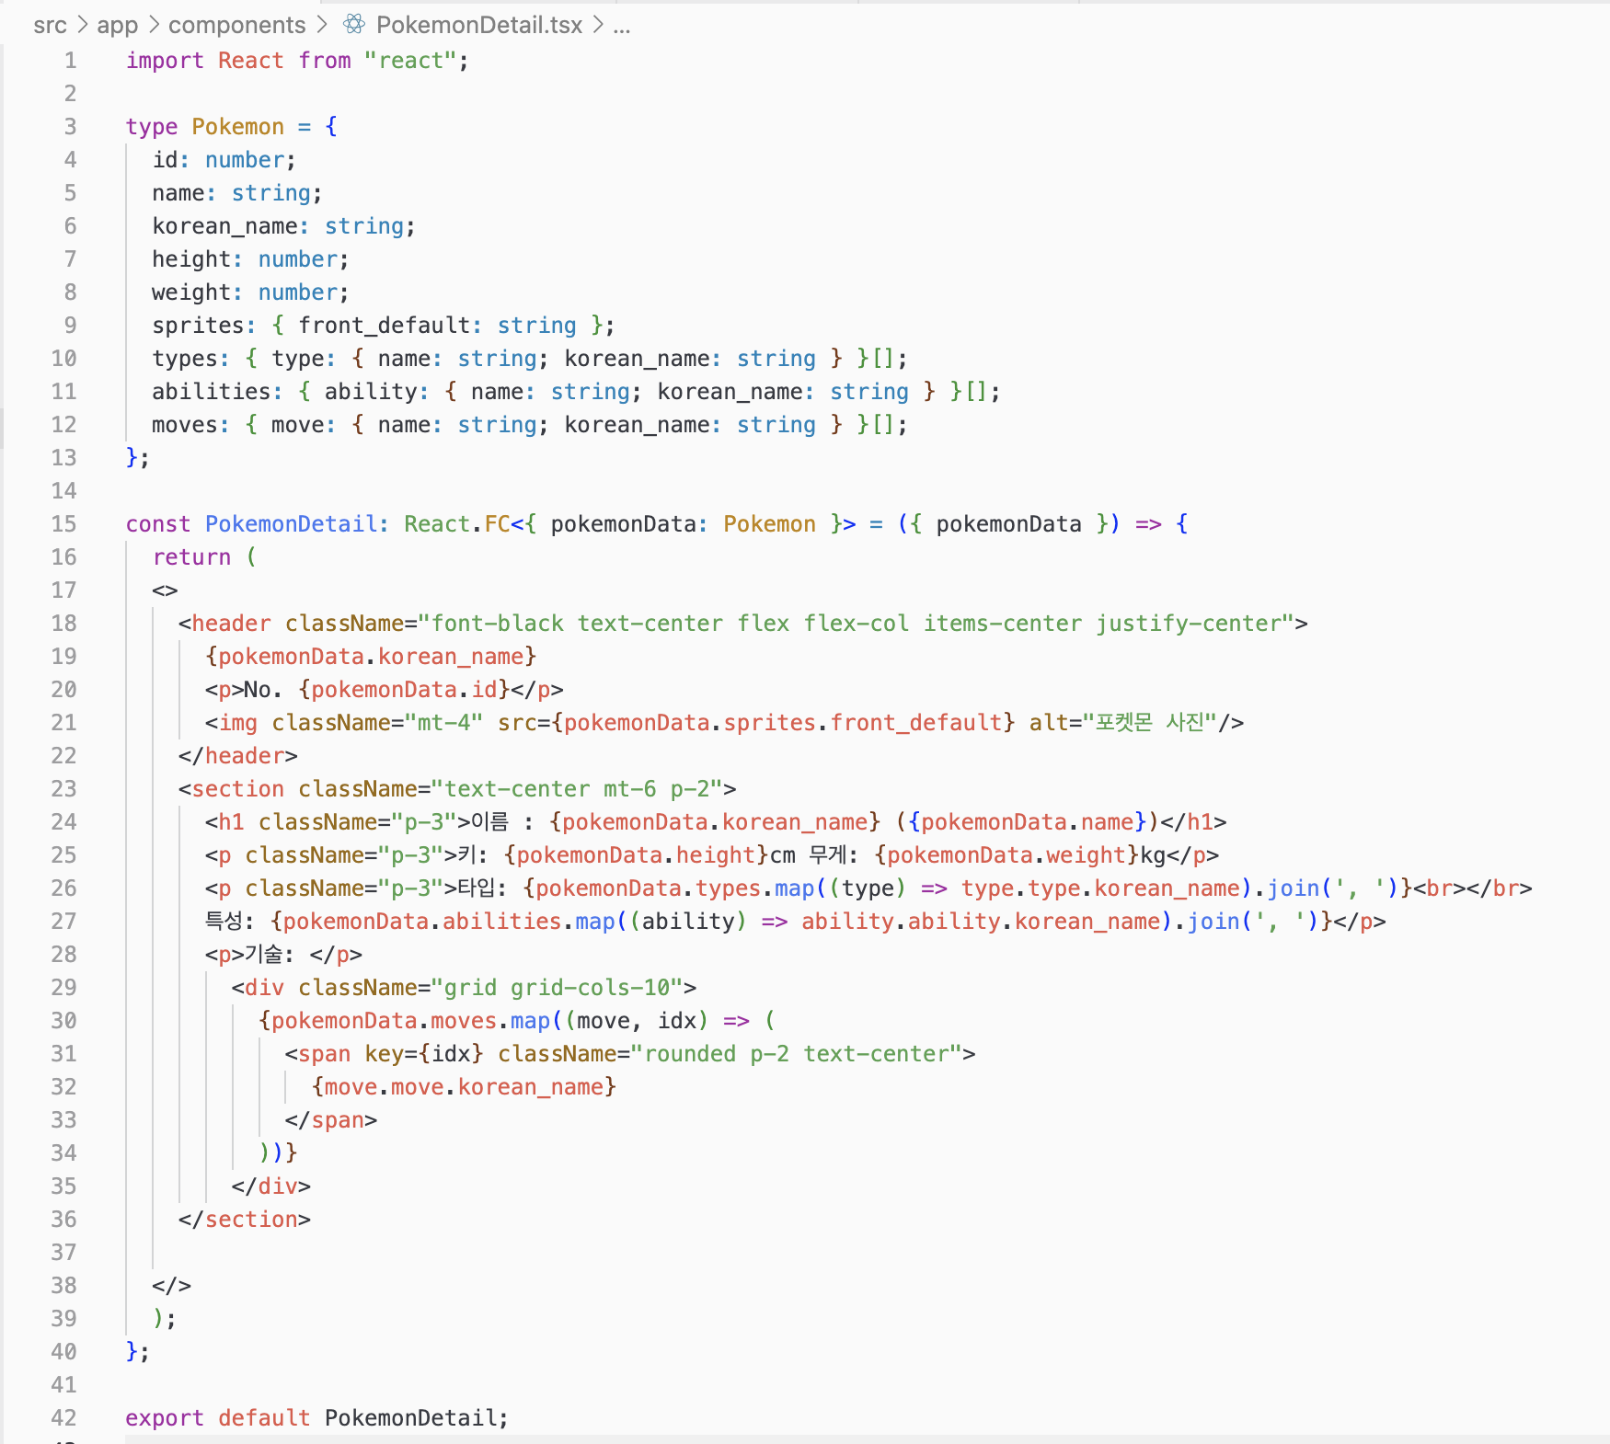Image resolution: width=1610 pixels, height=1444 pixels.
Task: Click 'abilities.map' call on line 27
Action: 529,922
